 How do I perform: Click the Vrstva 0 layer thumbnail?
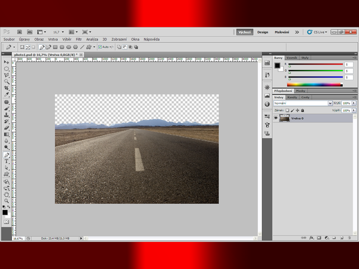point(289,118)
